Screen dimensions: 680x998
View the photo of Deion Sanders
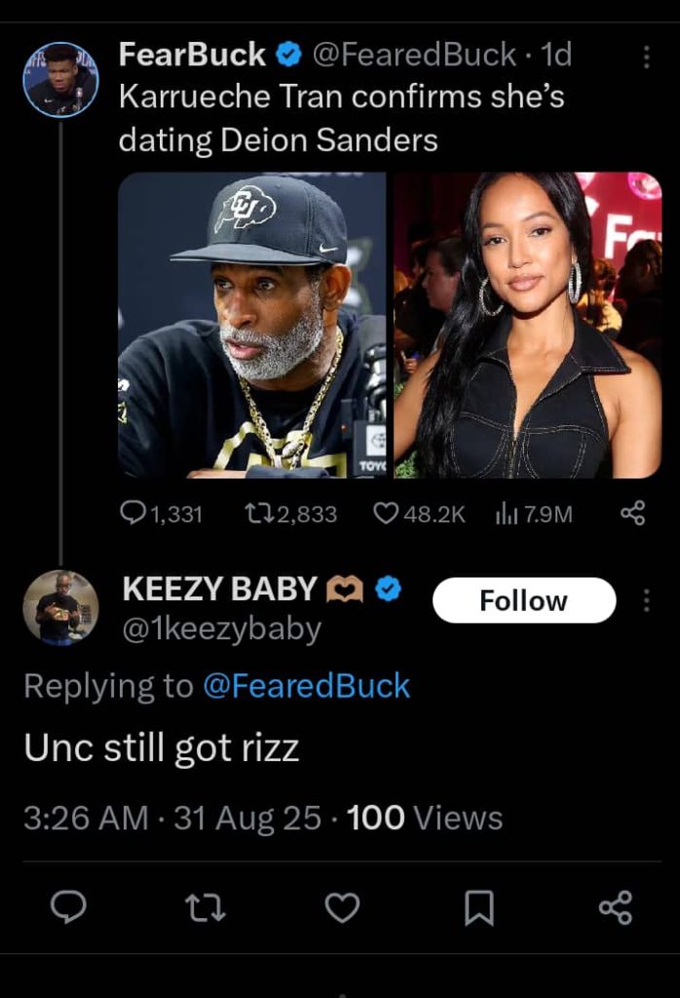(x=253, y=326)
